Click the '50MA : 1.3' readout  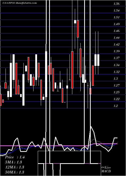pyautogui.click(x=15, y=172)
